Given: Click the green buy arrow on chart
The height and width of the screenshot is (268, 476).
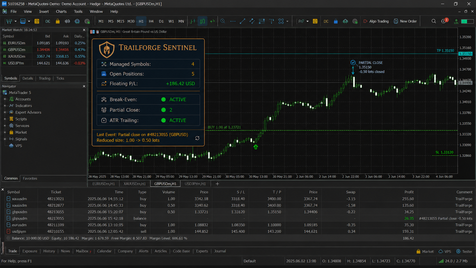Looking at the screenshot, I should pyautogui.click(x=256, y=147).
